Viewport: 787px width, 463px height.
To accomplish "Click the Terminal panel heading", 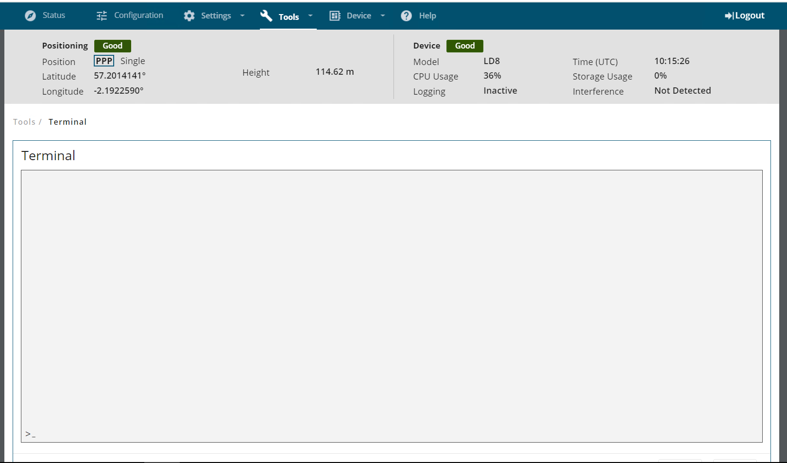I will click(48, 156).
